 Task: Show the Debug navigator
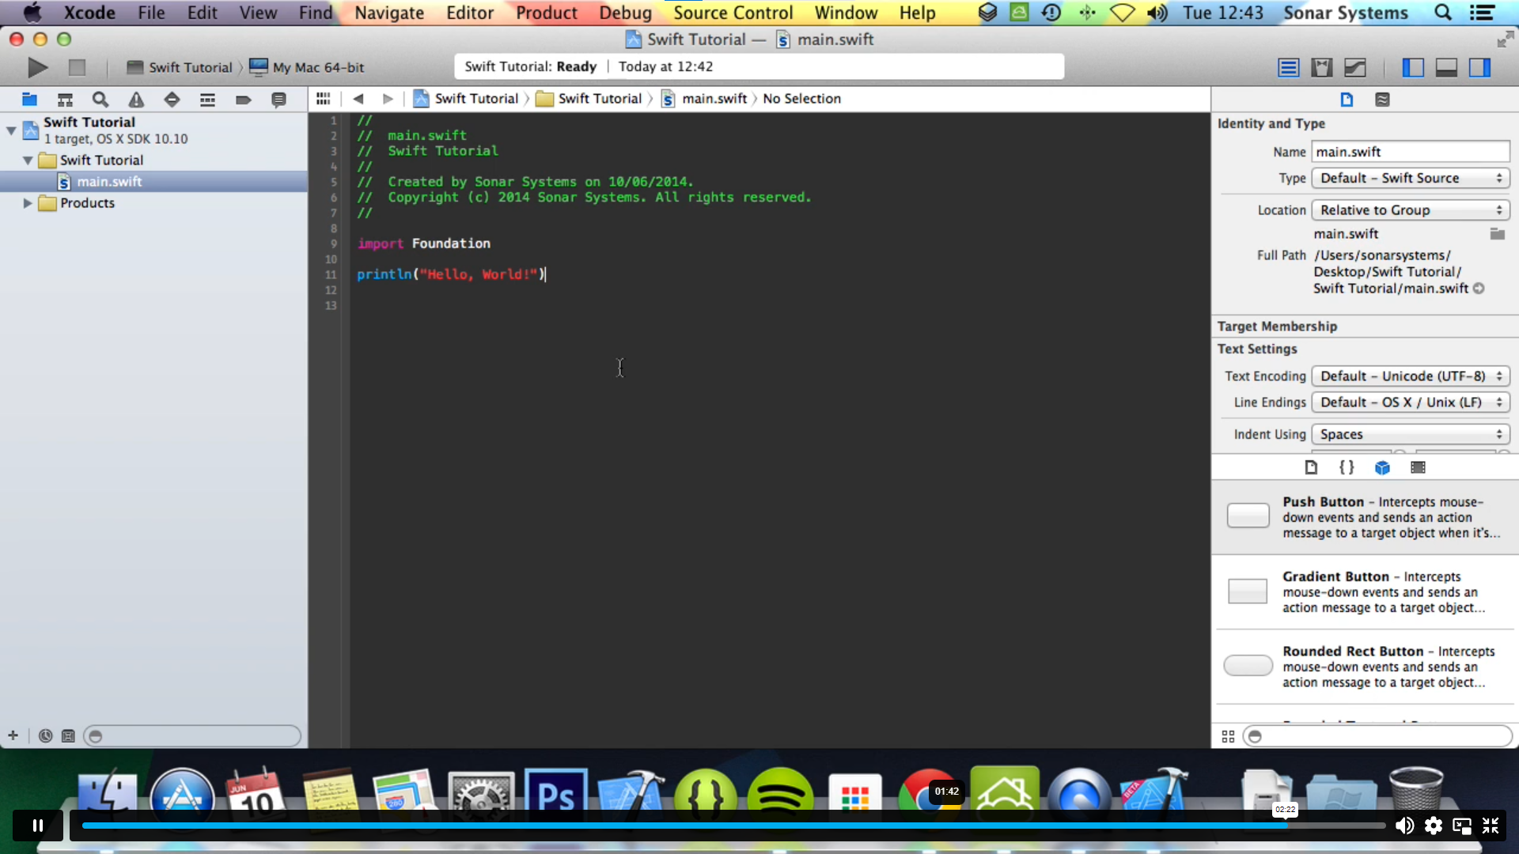tap(207, 99)
